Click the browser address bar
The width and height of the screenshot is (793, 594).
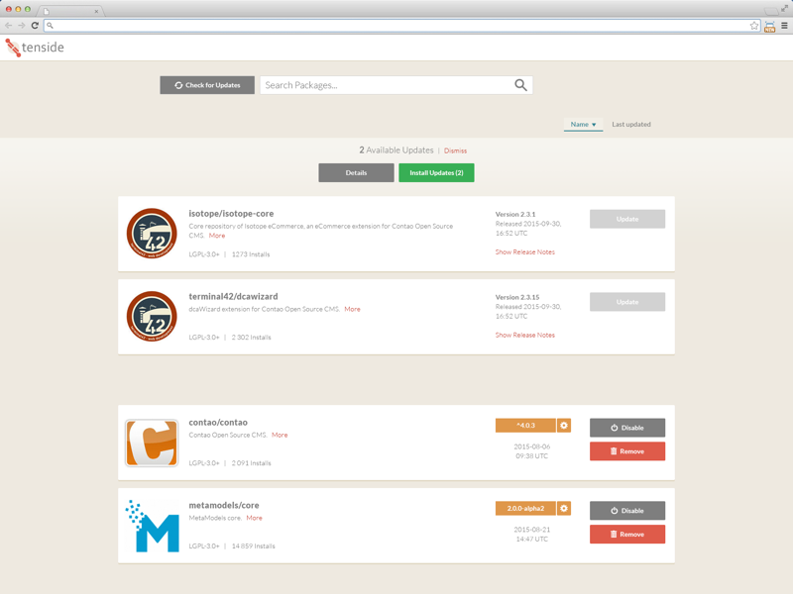coord(402,26)
